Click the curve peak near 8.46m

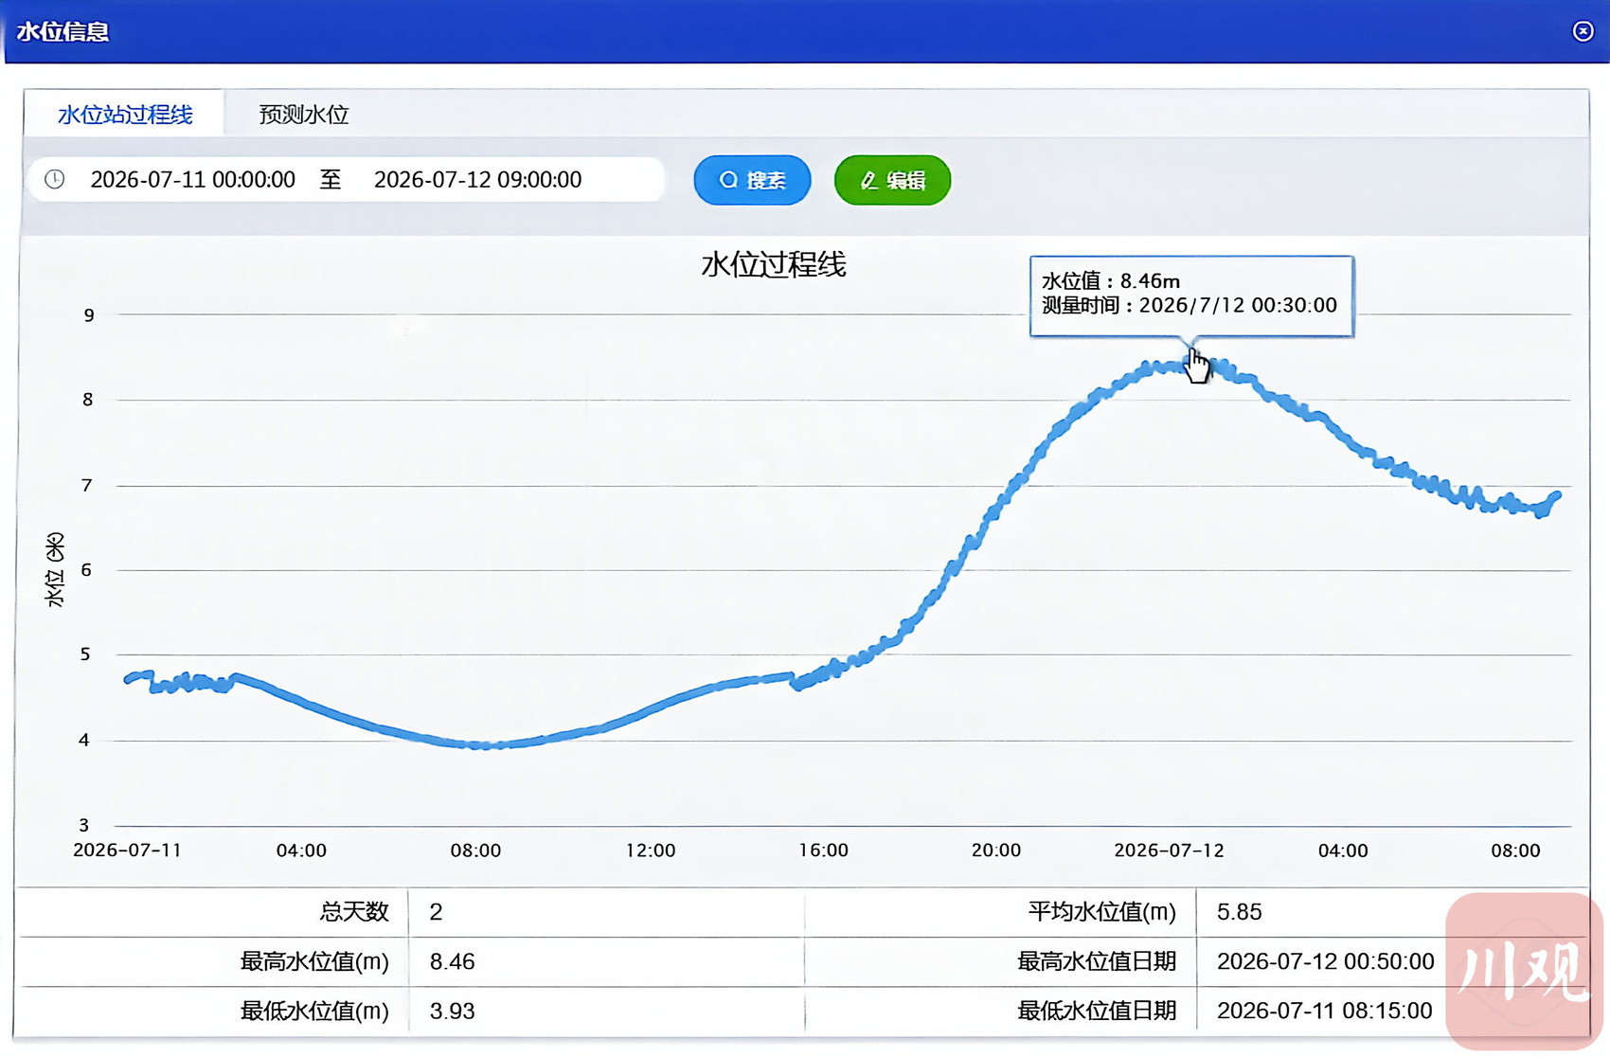click(x=1190, y=365)
